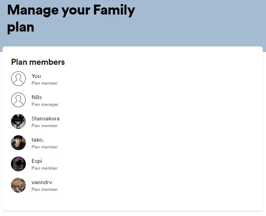
Task: Select the member name Espi
Action: click(37, 161)
